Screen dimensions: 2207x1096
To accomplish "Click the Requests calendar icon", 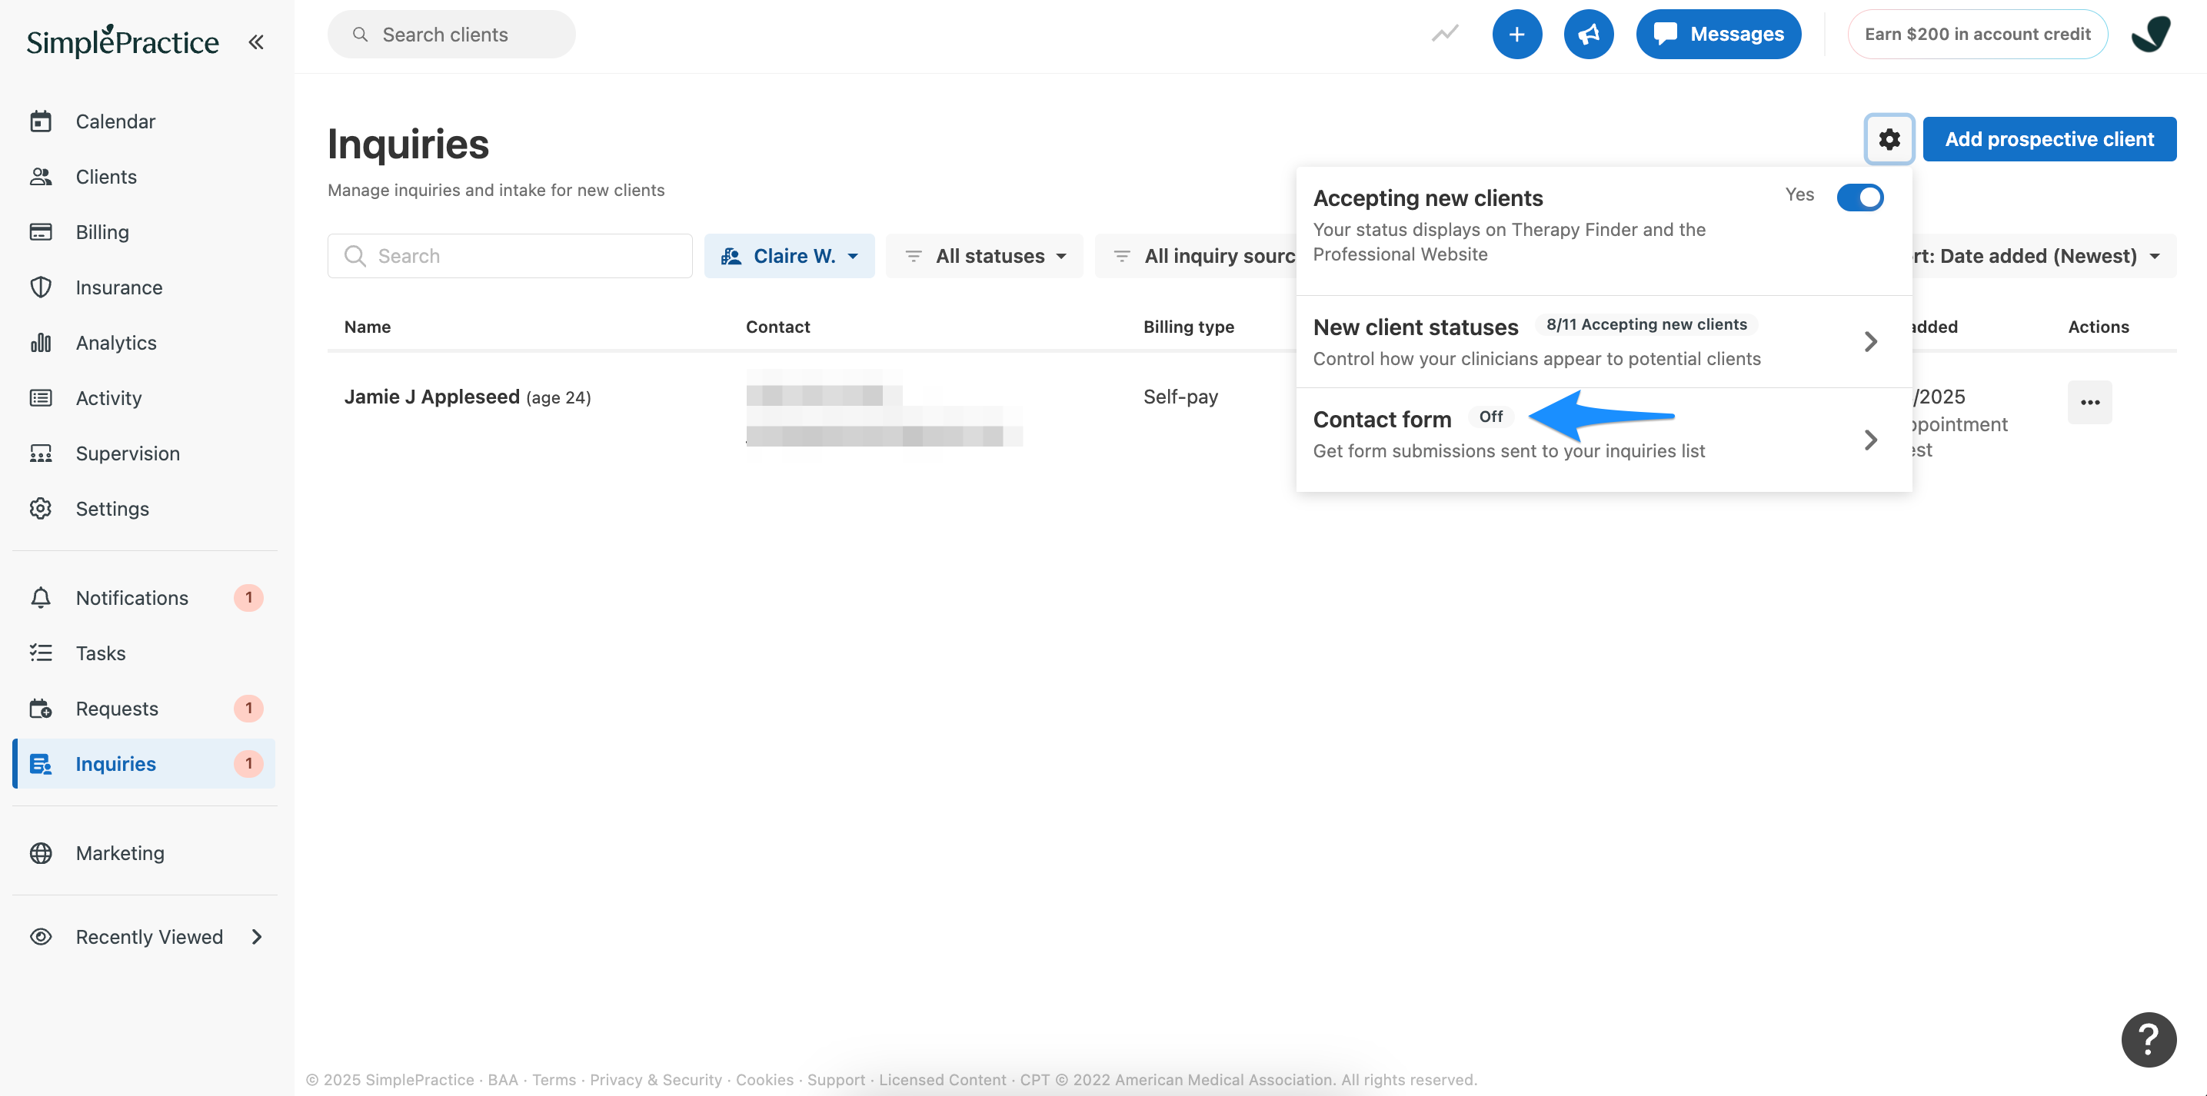I will point(40,708).
